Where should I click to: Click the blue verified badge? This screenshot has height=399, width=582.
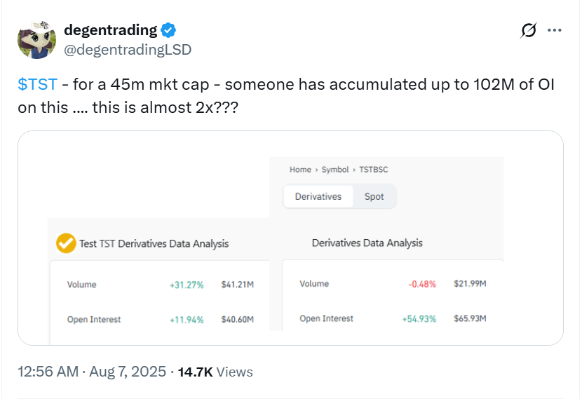(169, 30)
